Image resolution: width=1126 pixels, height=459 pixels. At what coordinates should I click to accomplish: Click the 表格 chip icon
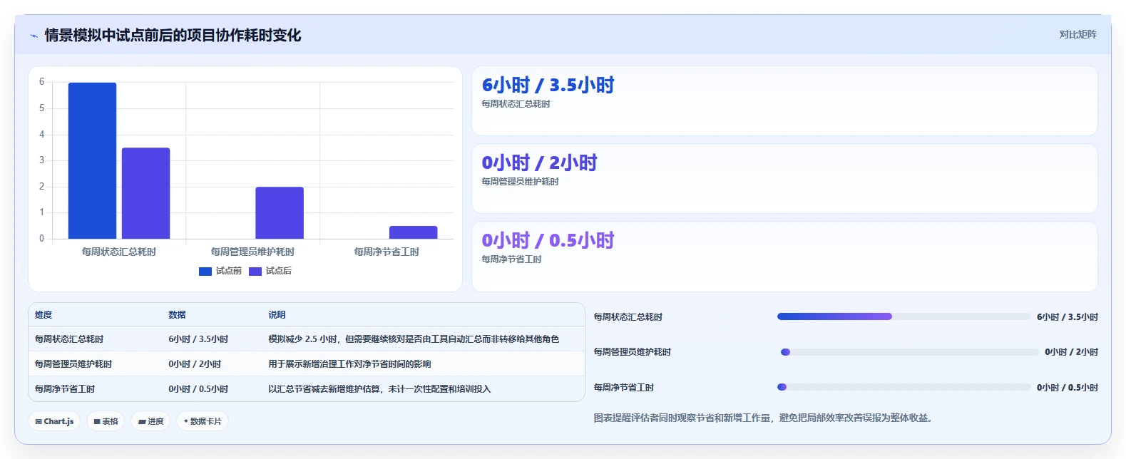pyautogui.click(x=97, y=421)
